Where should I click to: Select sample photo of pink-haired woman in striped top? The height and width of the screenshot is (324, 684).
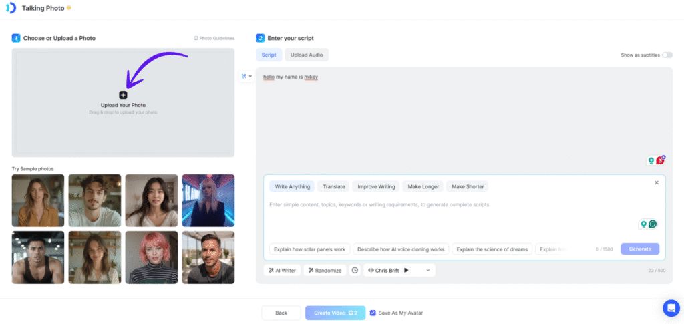pos(152,257)
